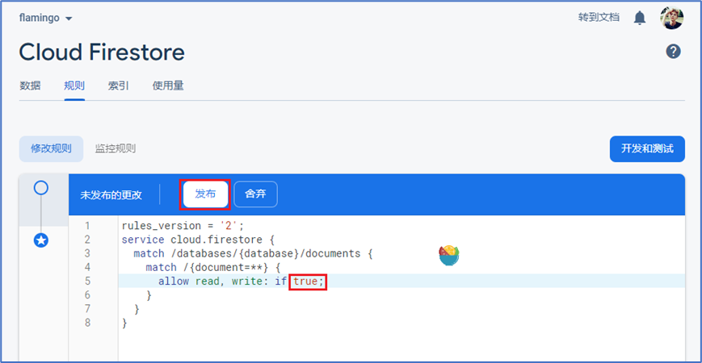Image resolution: width=702 pixels, height=363 pixels.
Task: Open the help question mark icon
Action: point(673,52)
